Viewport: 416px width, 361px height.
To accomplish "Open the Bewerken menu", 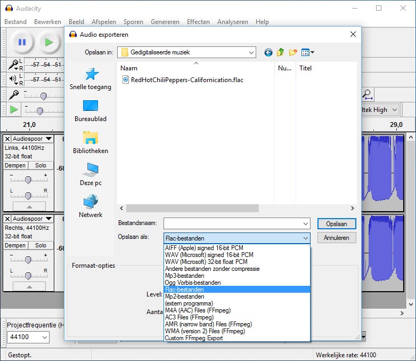I will 47,22.
